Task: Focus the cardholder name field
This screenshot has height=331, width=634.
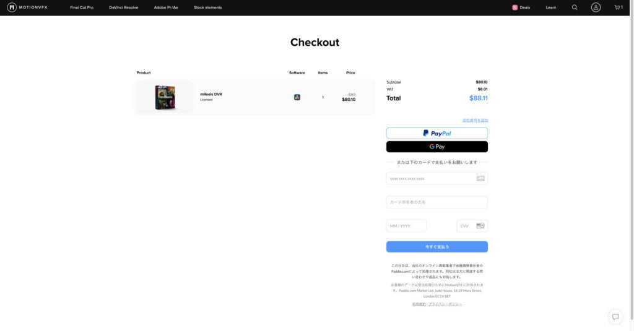Action: (436, 202)
